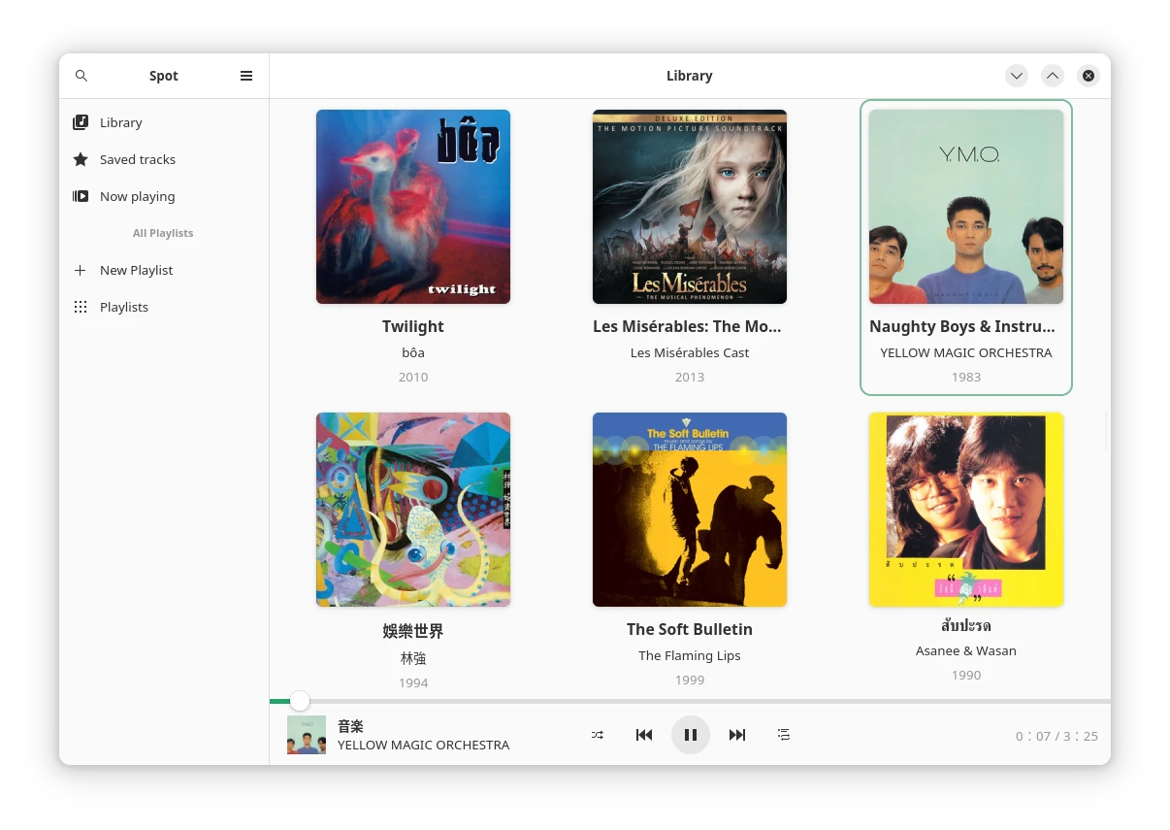Open the Les Misérables soundtrack album
Image resolution: width=1170 pixels, height=830 pixels.
click(x=690, y=207)
